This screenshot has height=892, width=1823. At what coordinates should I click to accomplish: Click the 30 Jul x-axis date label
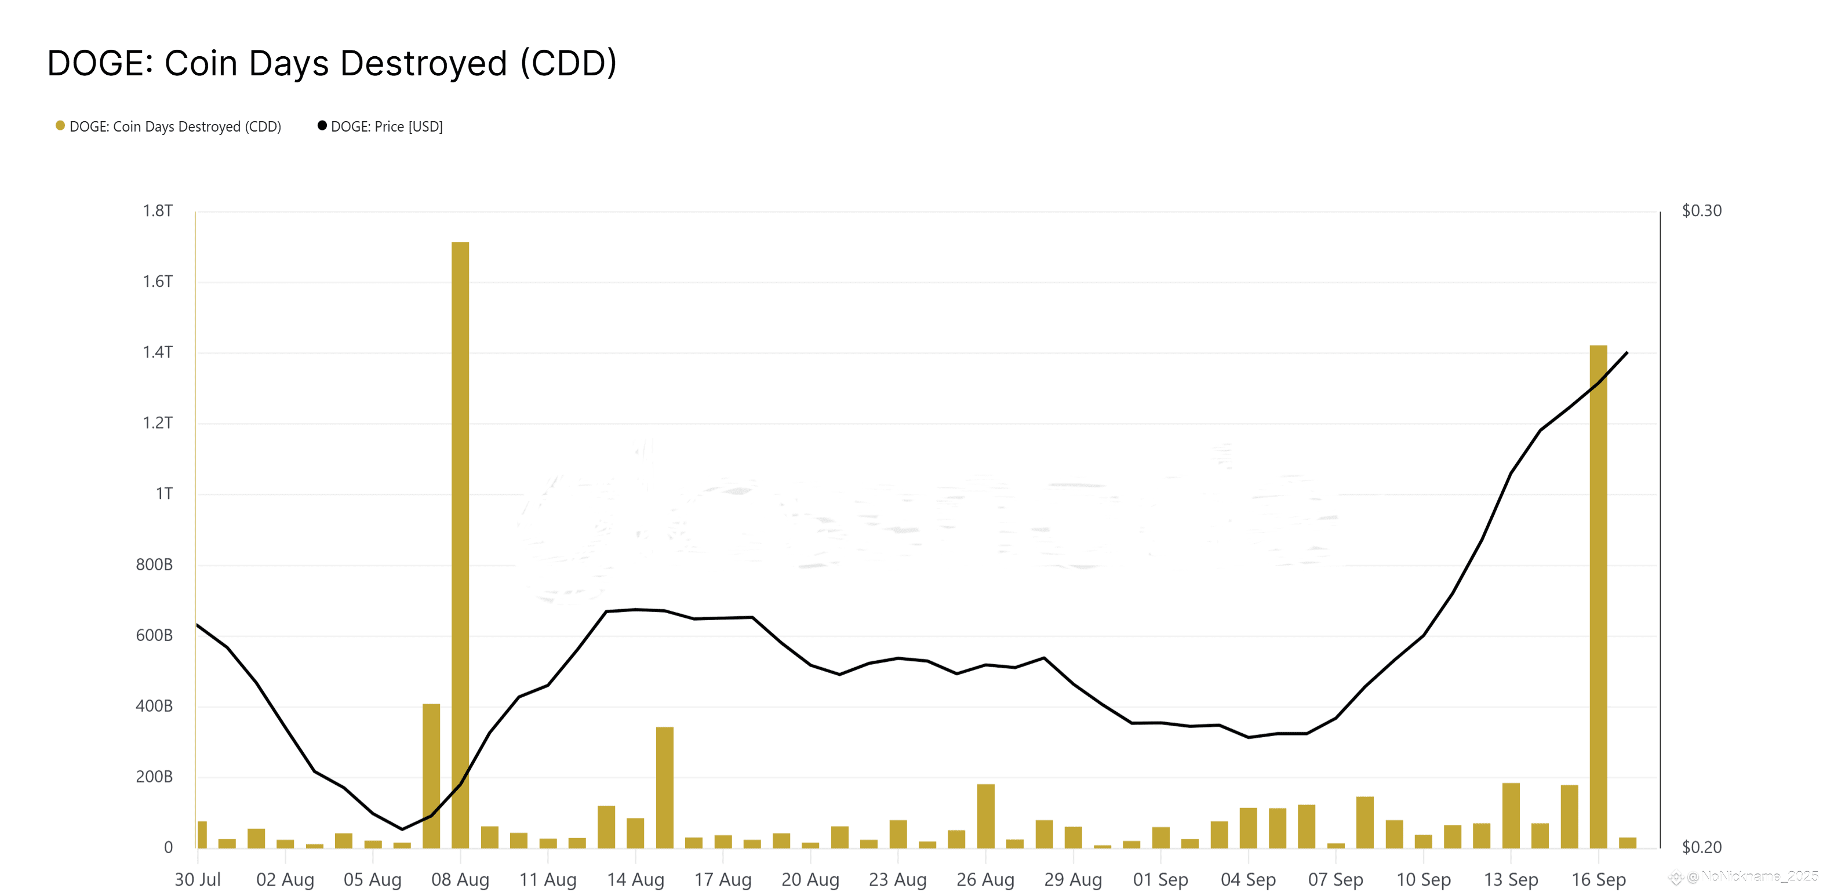click(x=198, y=879)
